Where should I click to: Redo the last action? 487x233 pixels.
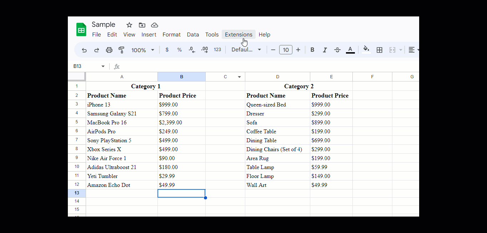[96, 50]
